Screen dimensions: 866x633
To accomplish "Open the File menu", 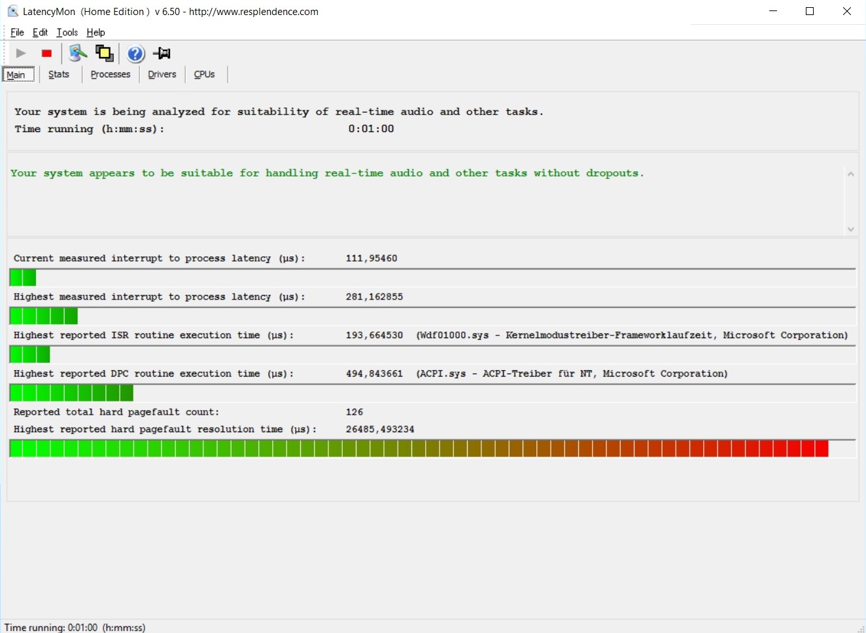I will [x=17, y=32].
